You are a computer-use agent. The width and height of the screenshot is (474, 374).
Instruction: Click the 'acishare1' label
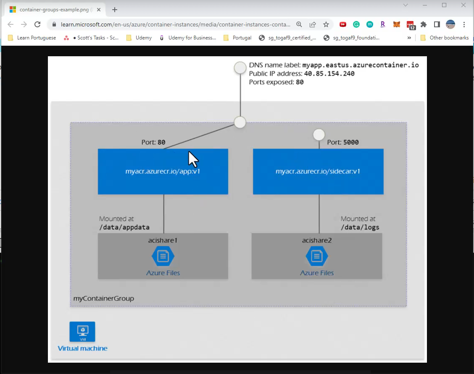pyautogui.click(x=163, y=240)
